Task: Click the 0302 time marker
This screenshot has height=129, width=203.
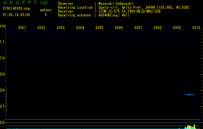Action: [x=41, y=28]
